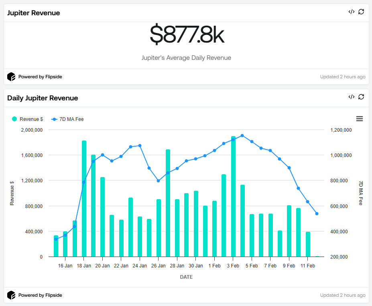Open the chart export hamburger menu
This screenshot has width=372, height=306.
pos(359,118)
